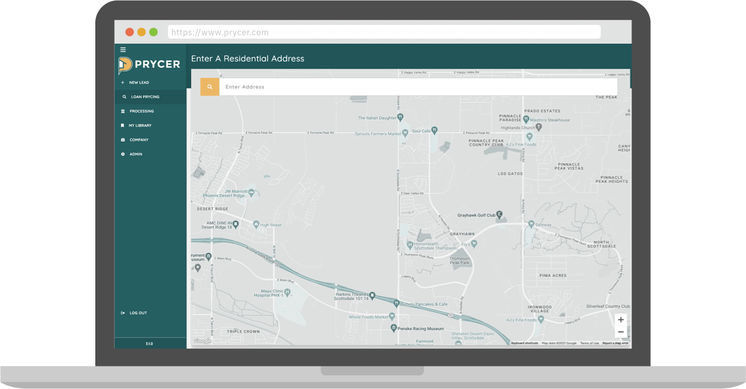Open the Company page
This screenshot has height=389, width=746.
point(138,140)
